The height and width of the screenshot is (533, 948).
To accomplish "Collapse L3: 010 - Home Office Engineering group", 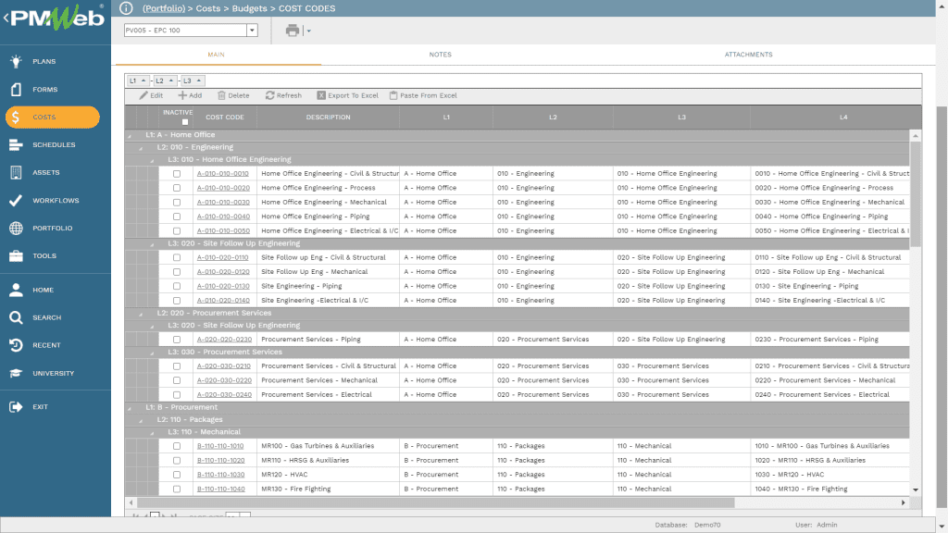I will pyautogui.click(x=153, y=161).
